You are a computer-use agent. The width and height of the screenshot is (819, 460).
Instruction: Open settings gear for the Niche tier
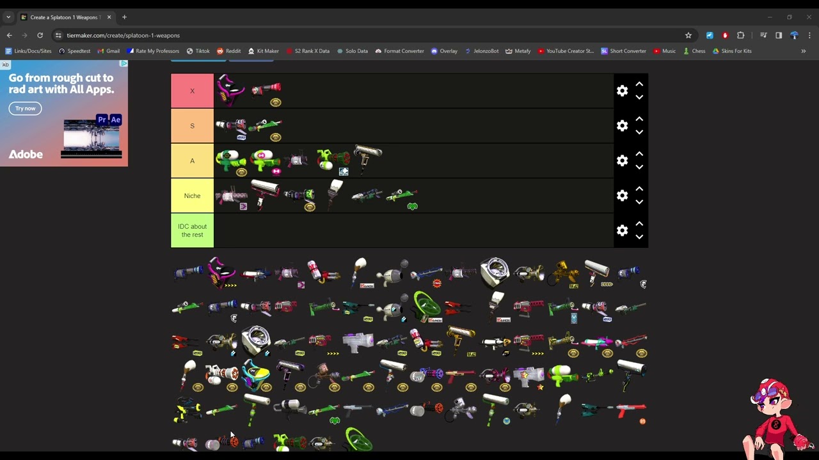pos(622,195)
